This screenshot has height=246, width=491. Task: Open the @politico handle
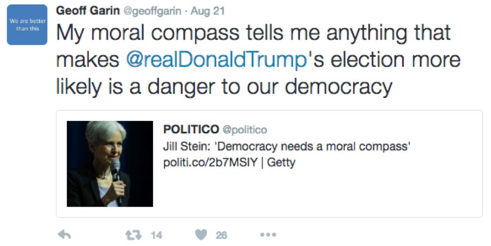pos(245,129)
